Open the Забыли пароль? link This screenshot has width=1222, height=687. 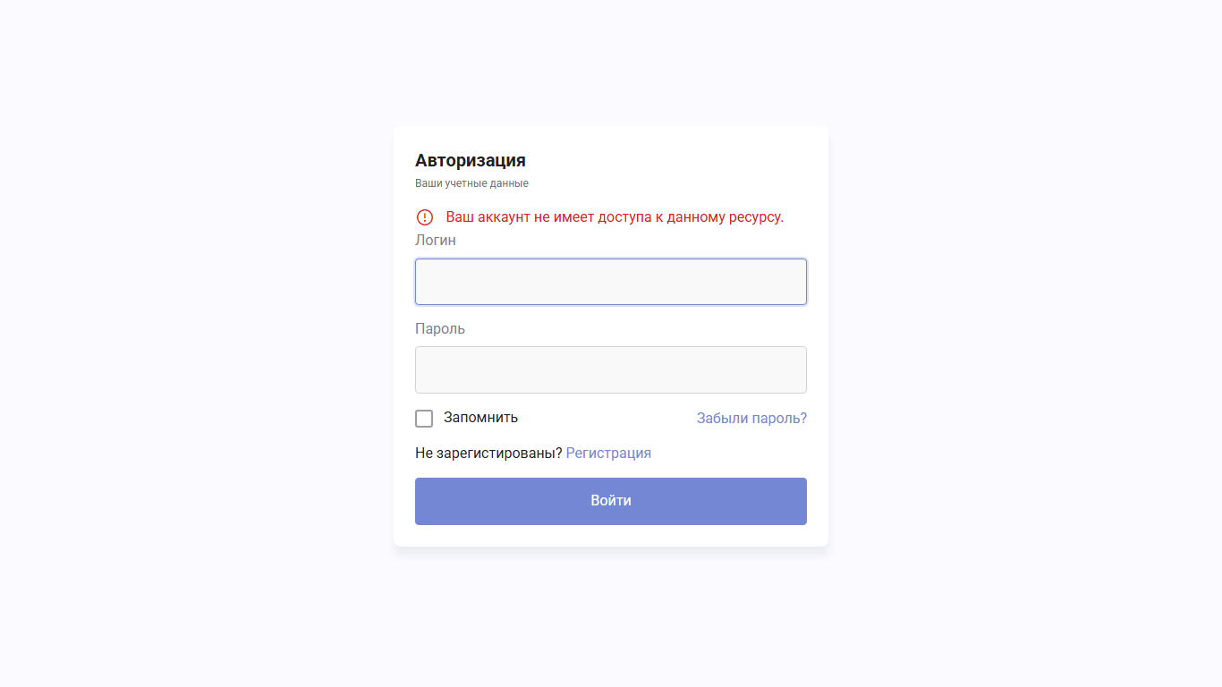(x=751, y=418)
